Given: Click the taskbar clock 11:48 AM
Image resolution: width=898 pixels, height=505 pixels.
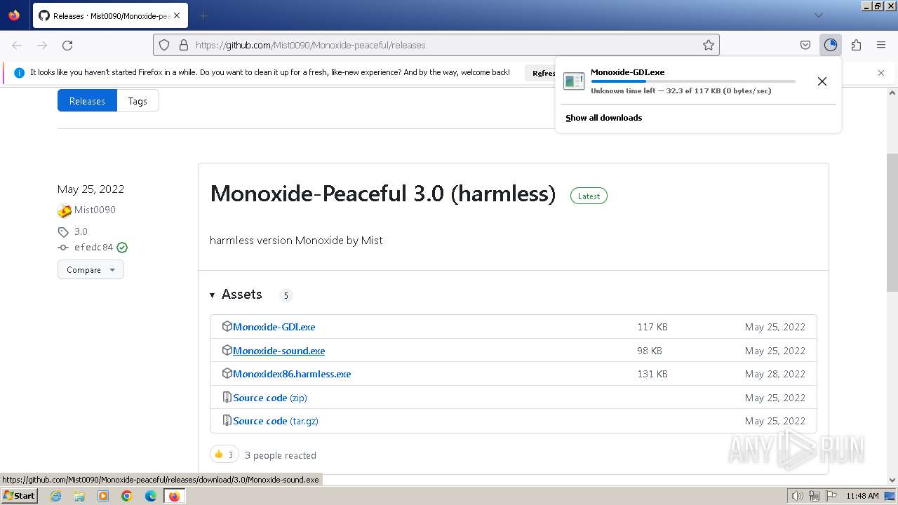Looking at the screenshot, I should point(862,496).
